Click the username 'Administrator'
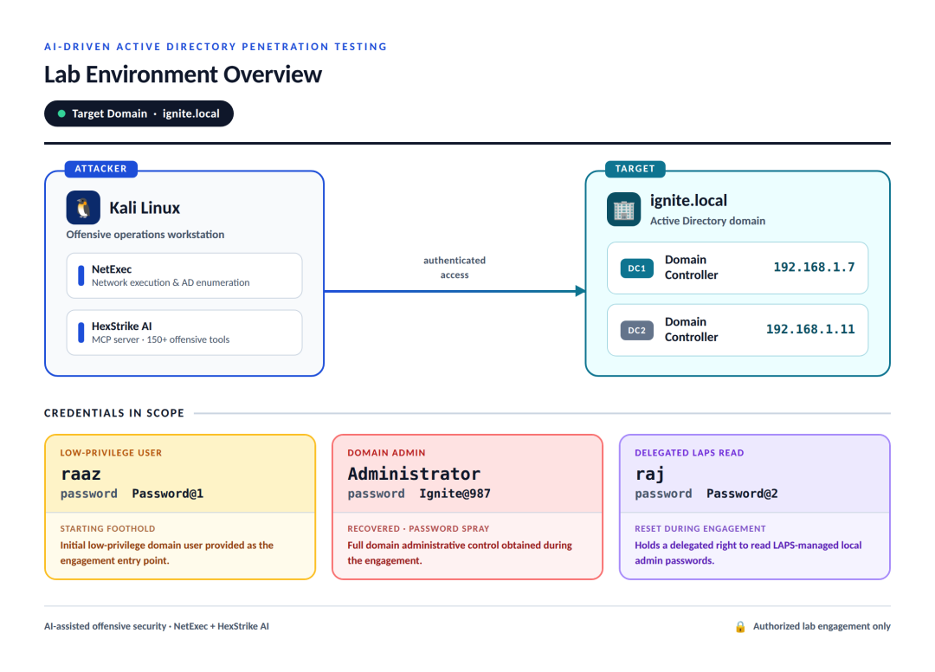This screenshot has width=935, height=672. click(414, 474)
